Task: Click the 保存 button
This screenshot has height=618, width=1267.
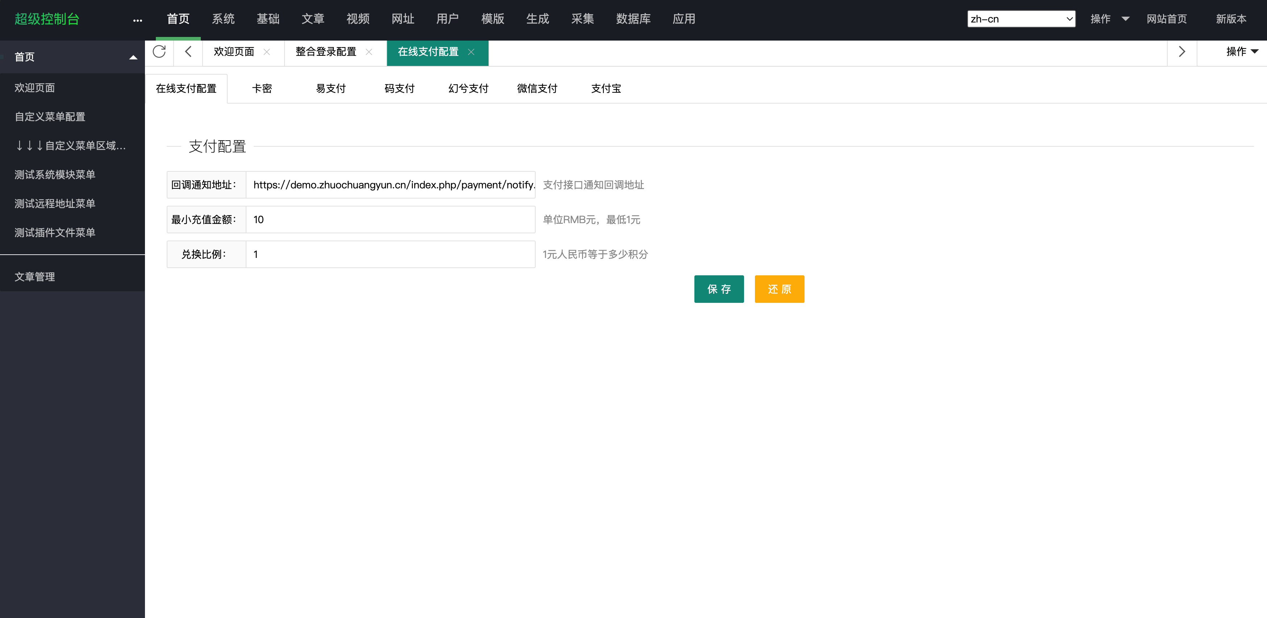Action: [719, 289]
